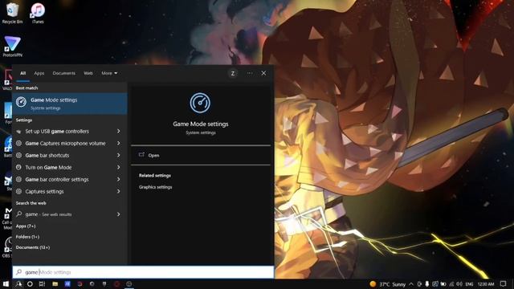Open File Explorer from the taskbar
This screenshot has width=514, height=289.
click(x=55, y=283)
